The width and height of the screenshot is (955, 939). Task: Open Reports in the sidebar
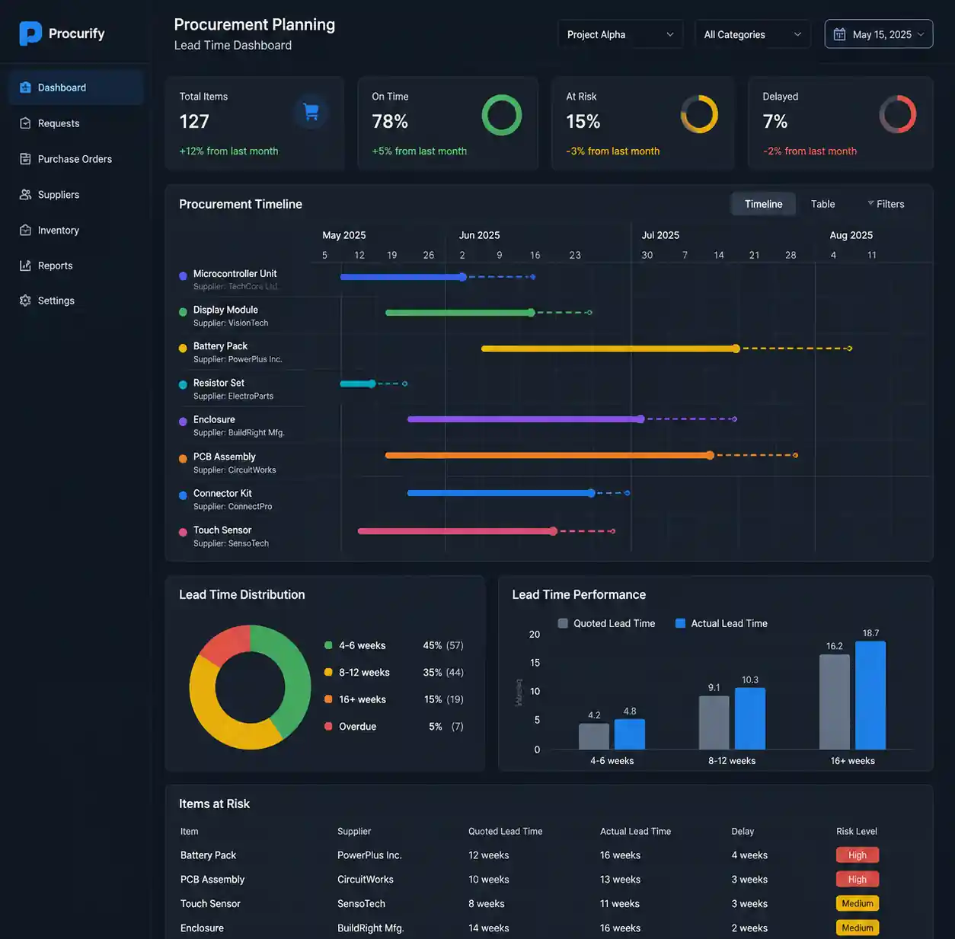tap(76, 266)
